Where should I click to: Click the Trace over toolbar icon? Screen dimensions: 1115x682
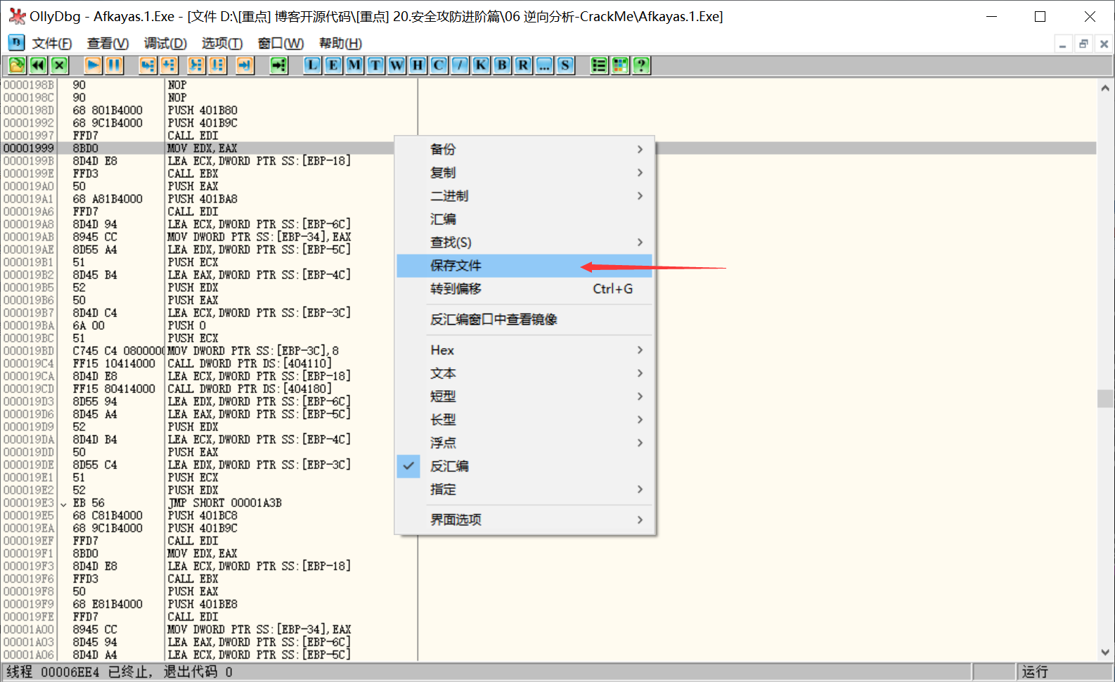[x=217, y=65]
